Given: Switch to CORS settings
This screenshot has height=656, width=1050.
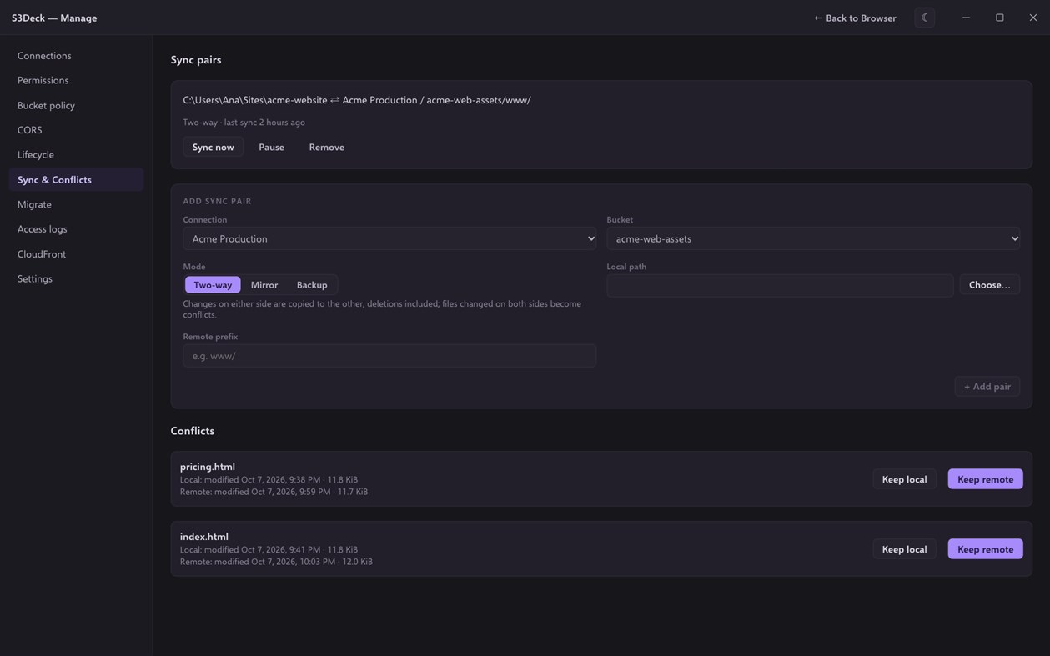Looking at the screenshot, I should click(76, 130).
